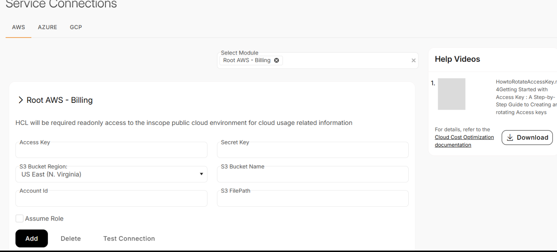Click the Delete button

(71, 238)
